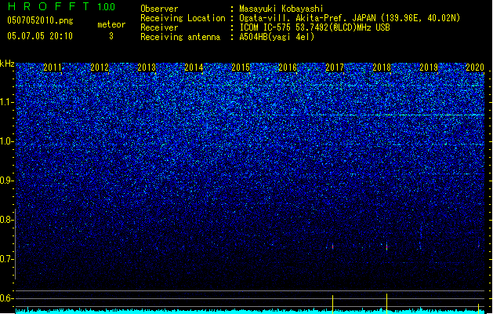
Task: Click the short yellow detection spike below 2020
Action: coord(479,309)
